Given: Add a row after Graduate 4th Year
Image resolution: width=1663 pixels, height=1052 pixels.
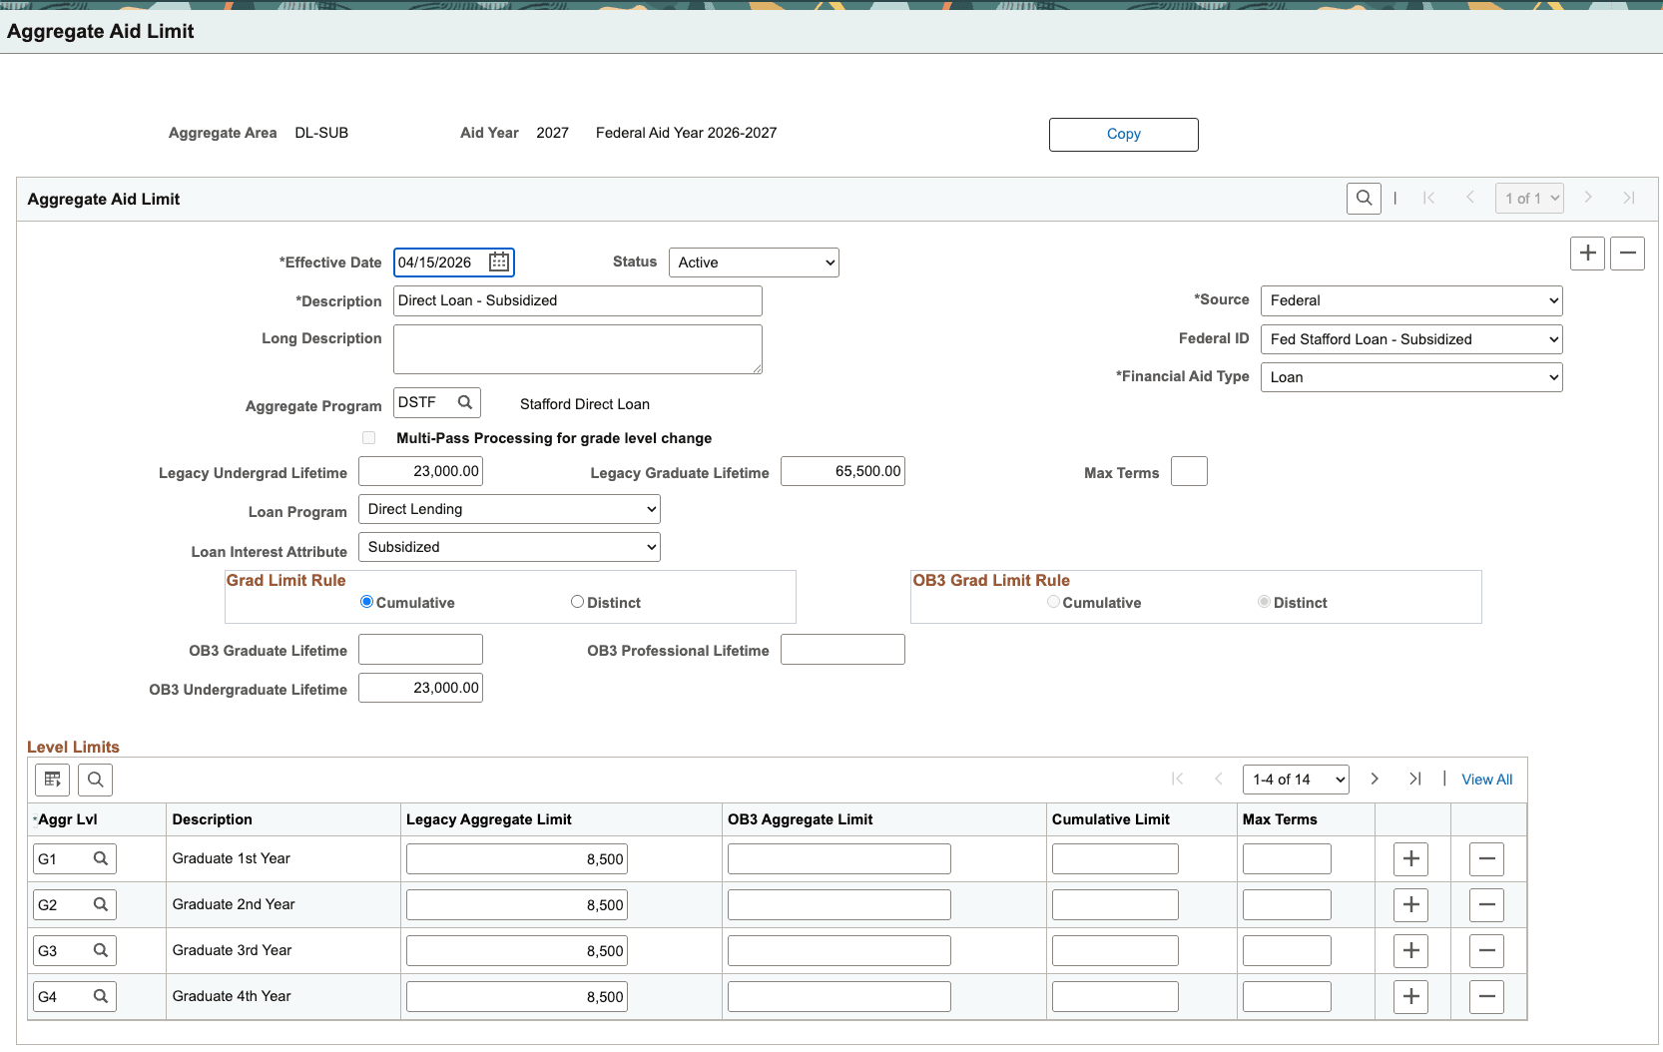Looking at the screenshot, I should (x=1410, y=997).
